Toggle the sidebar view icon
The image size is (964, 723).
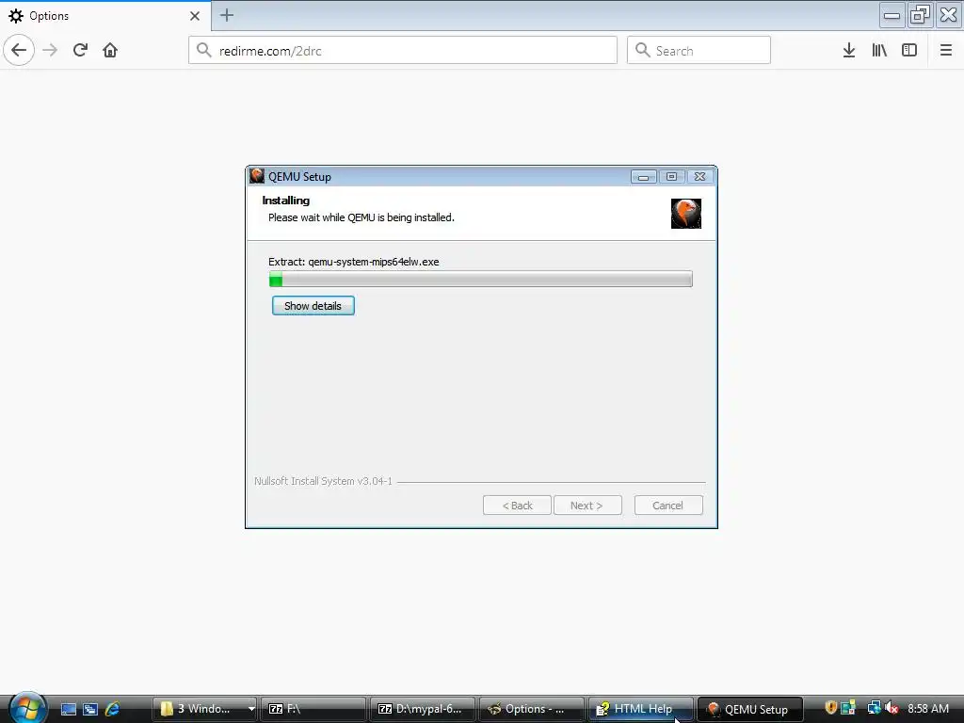click(909, 51)
